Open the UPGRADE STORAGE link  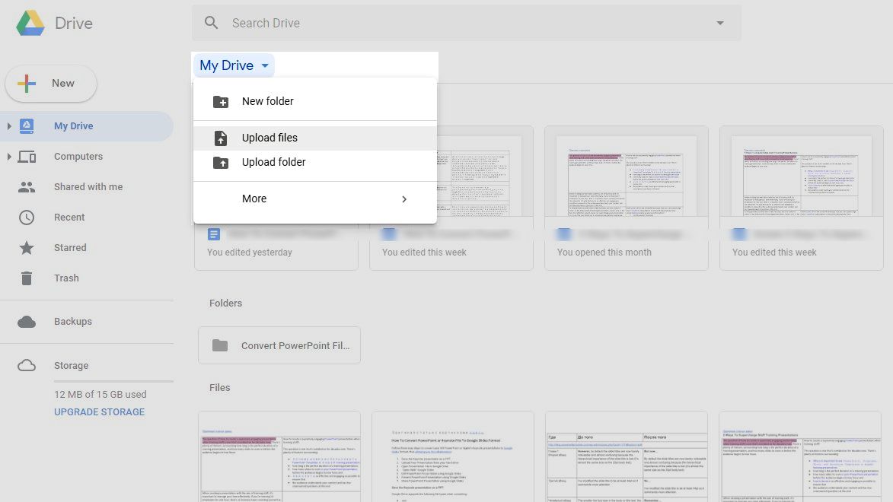tap(99, 411)
